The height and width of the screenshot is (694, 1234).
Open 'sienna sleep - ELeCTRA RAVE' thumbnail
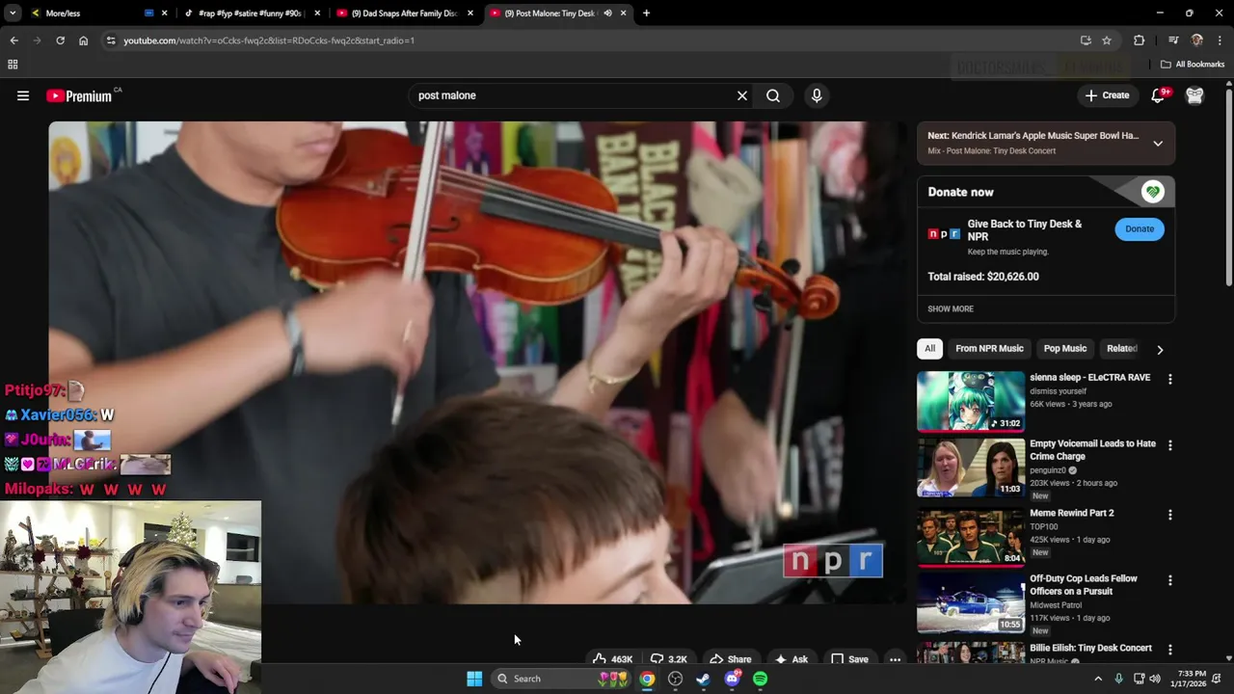click(x=971, y=401)
